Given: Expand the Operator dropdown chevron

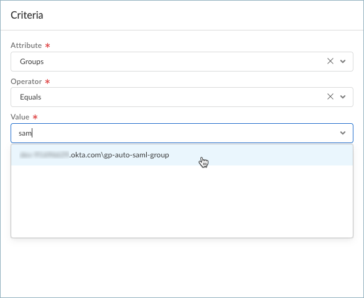Looking at the screenshot, I should pyautogui.click(x=343, y=97).
